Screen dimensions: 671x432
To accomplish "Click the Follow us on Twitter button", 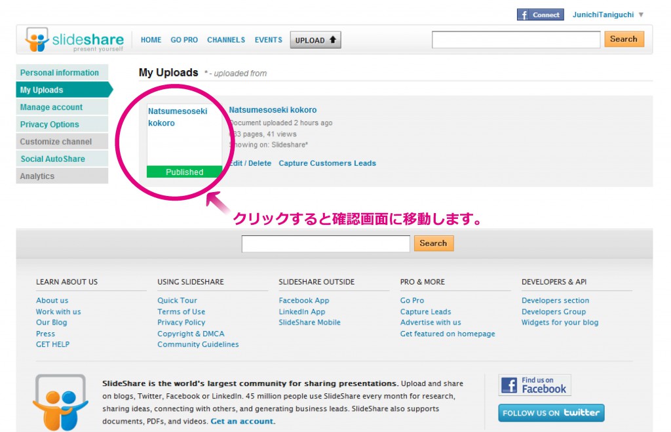I will tap(551, 413).
